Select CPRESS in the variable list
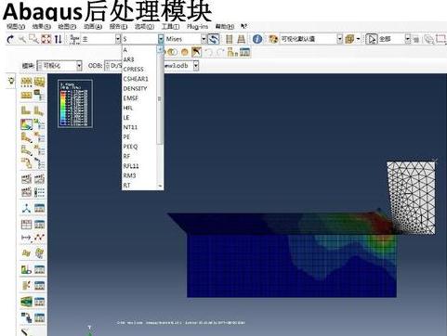Screen dimensions: 447x336 (134, 69)
